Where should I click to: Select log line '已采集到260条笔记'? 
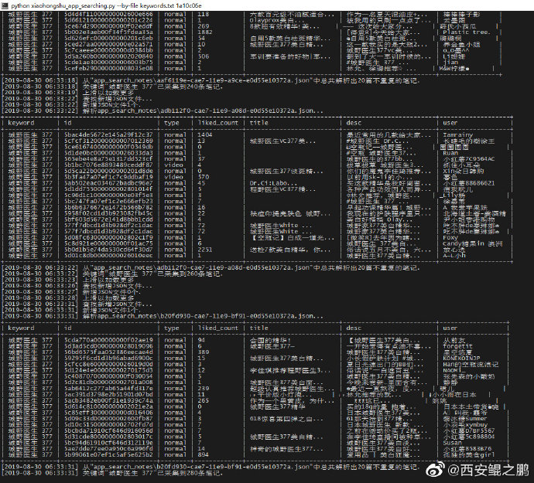coord(190,274)
